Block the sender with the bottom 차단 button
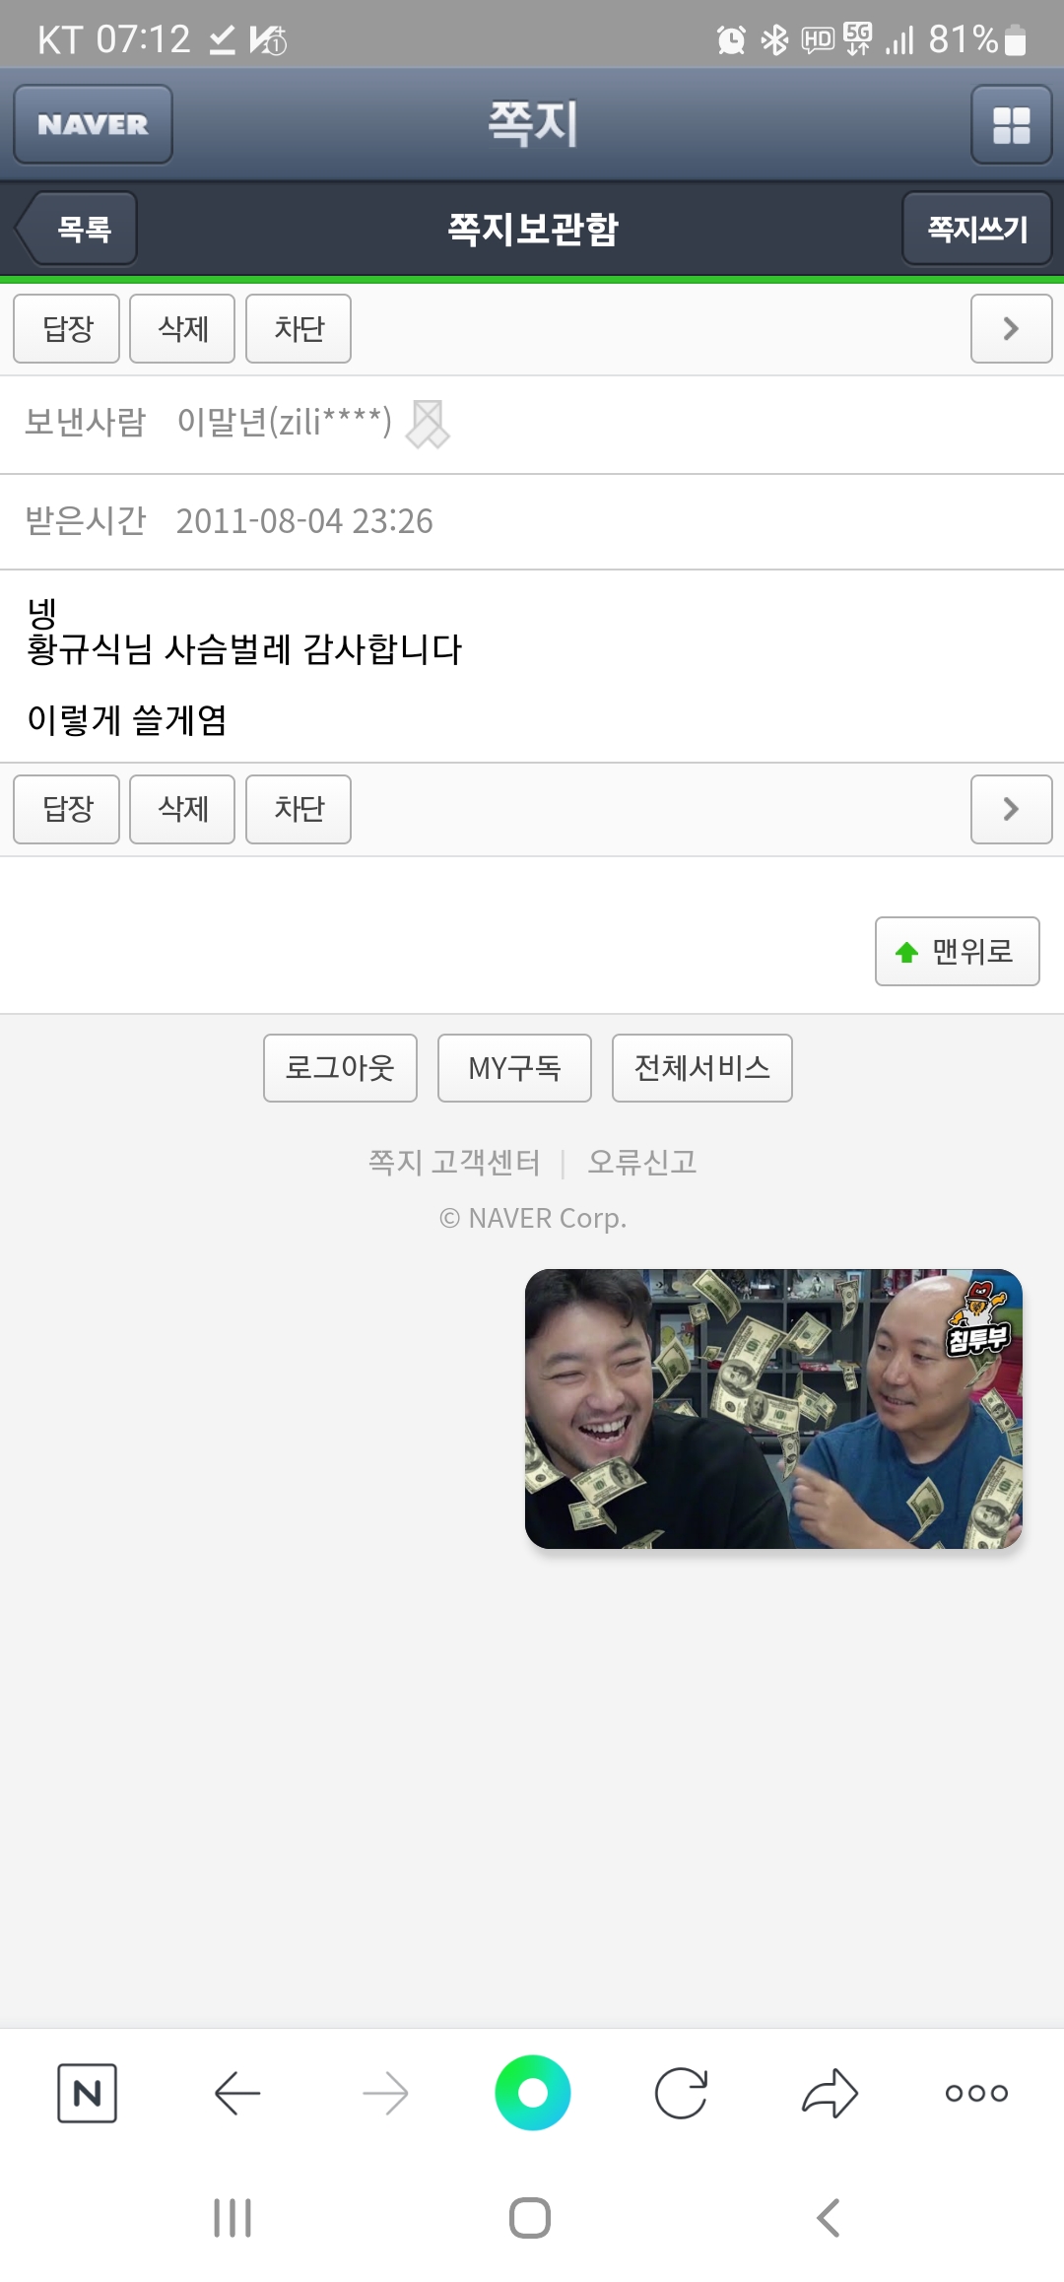This screenshot has height=2282, width=1064. click(299, 809)
